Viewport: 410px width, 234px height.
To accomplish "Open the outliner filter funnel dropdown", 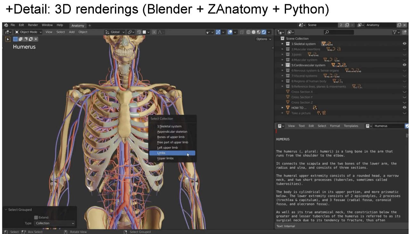I will 396,32.
